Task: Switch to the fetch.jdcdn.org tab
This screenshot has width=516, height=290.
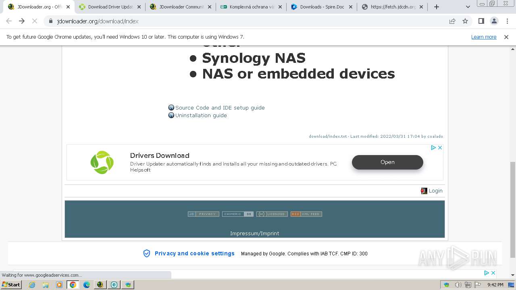Action: (392, 7)
